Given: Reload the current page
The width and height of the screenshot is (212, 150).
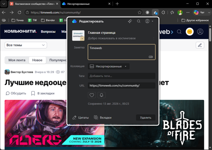Looking at the screenshot, I should pyautogui.click(x=19, y=12).
